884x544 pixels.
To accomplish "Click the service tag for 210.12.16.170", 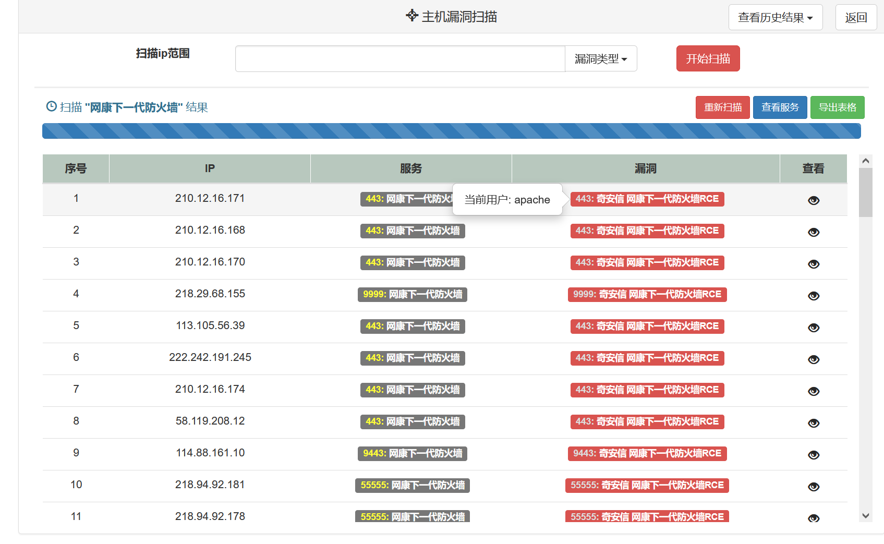I will (413, 262).
